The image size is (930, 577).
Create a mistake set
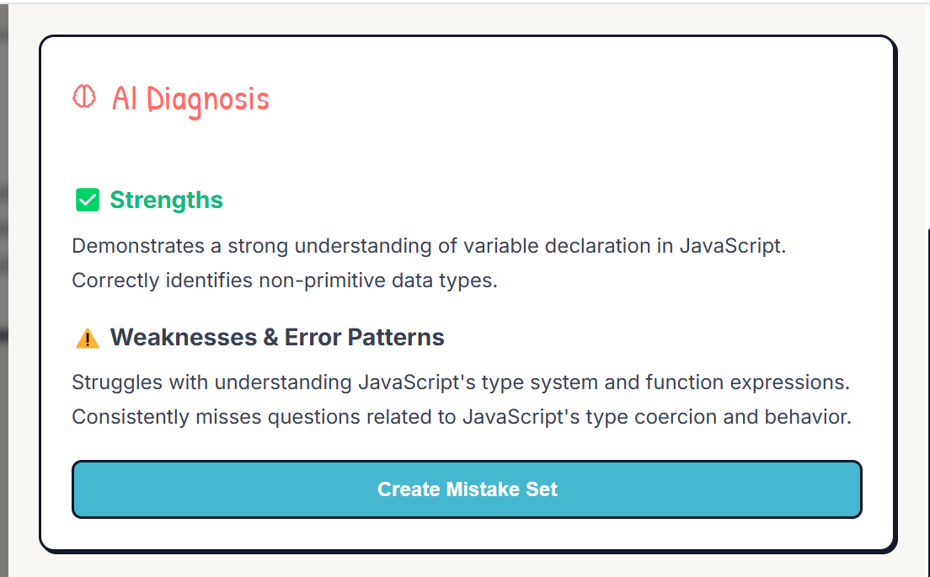pyautogui.click(x=467, y=489)
